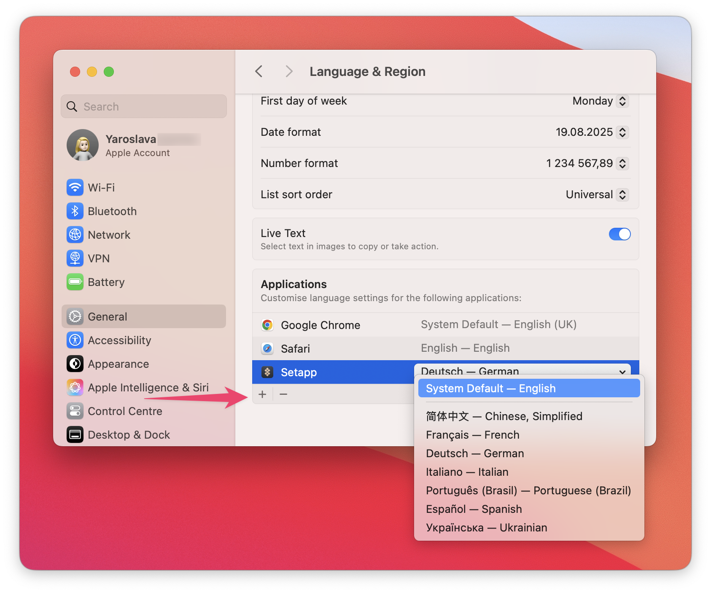
Task: Click Safari language English — English value
Action: [x=465, y=348]
